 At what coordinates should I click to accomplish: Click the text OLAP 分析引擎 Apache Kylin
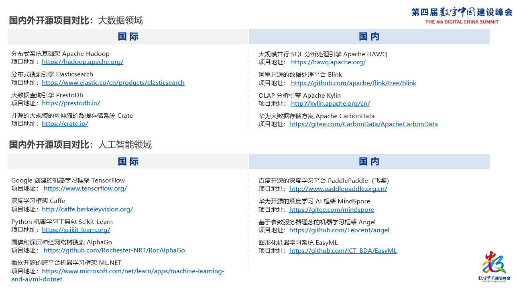pyautogui.click(x=299, y=96)
